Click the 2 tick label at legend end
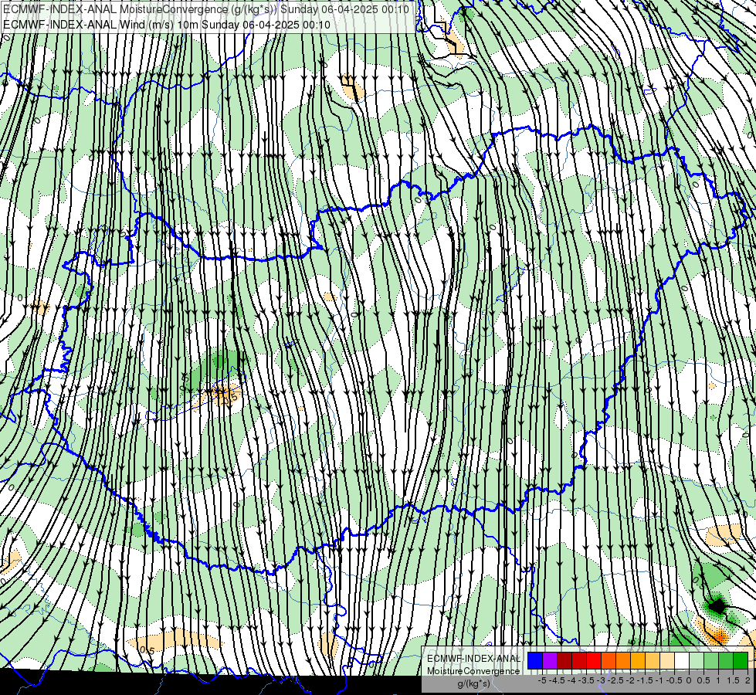This screenshot has width=756, height=695. (748, 680)
